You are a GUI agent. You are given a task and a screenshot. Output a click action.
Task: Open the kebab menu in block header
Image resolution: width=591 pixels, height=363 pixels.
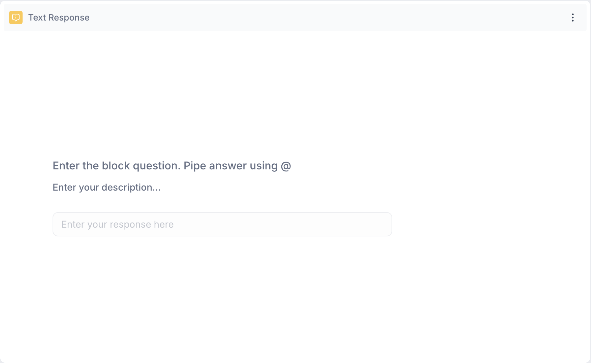(572, 18)
